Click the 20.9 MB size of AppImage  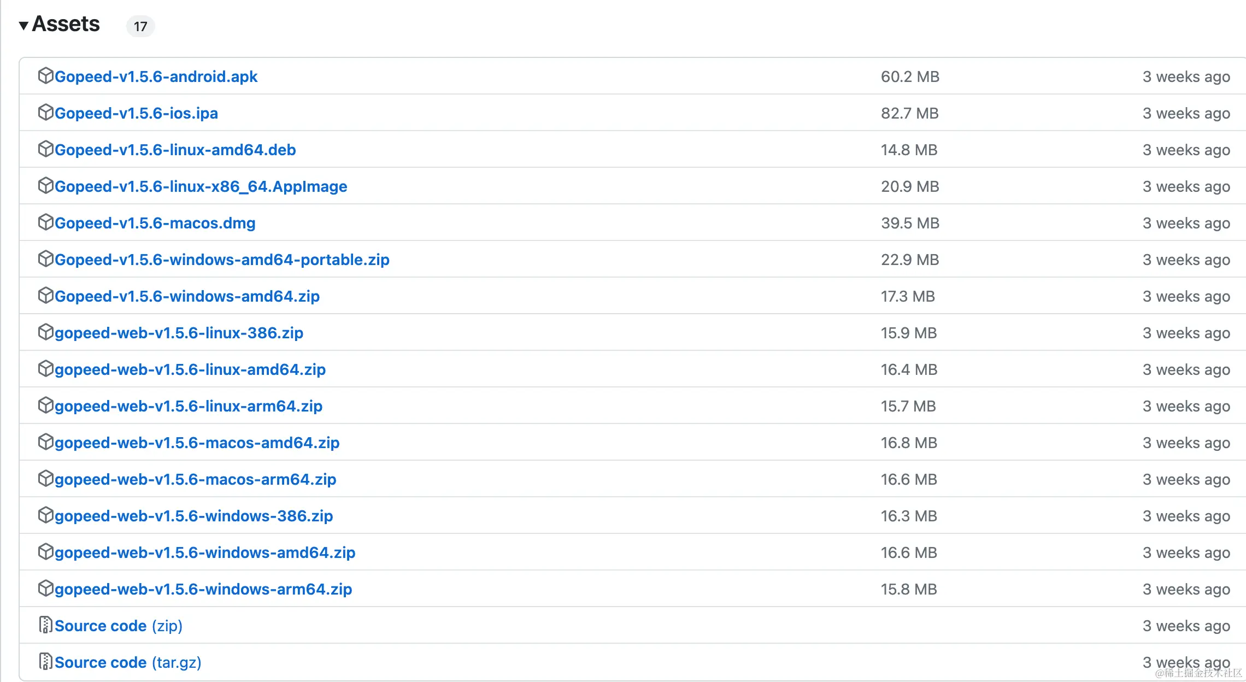[910, 186]
